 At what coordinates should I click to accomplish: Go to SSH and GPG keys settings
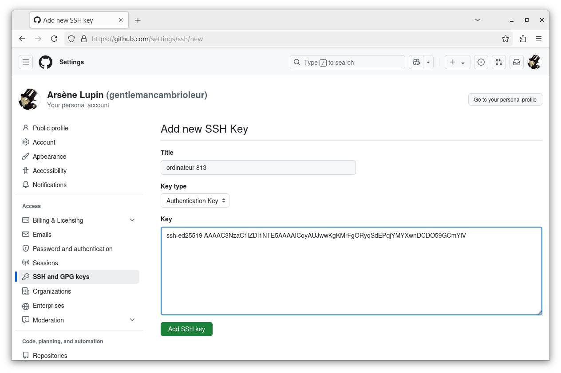coord(61,277)
